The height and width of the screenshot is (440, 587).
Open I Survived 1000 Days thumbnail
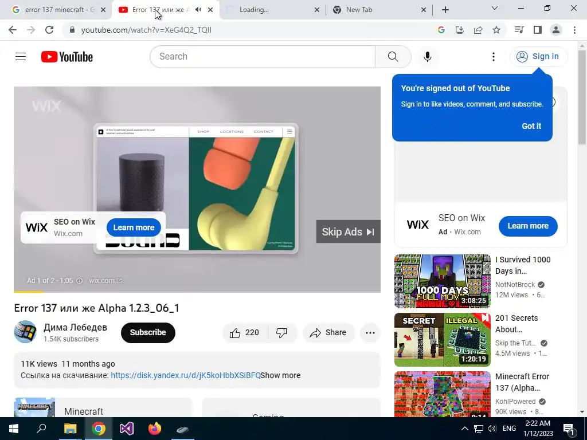(x=442, y=281)
